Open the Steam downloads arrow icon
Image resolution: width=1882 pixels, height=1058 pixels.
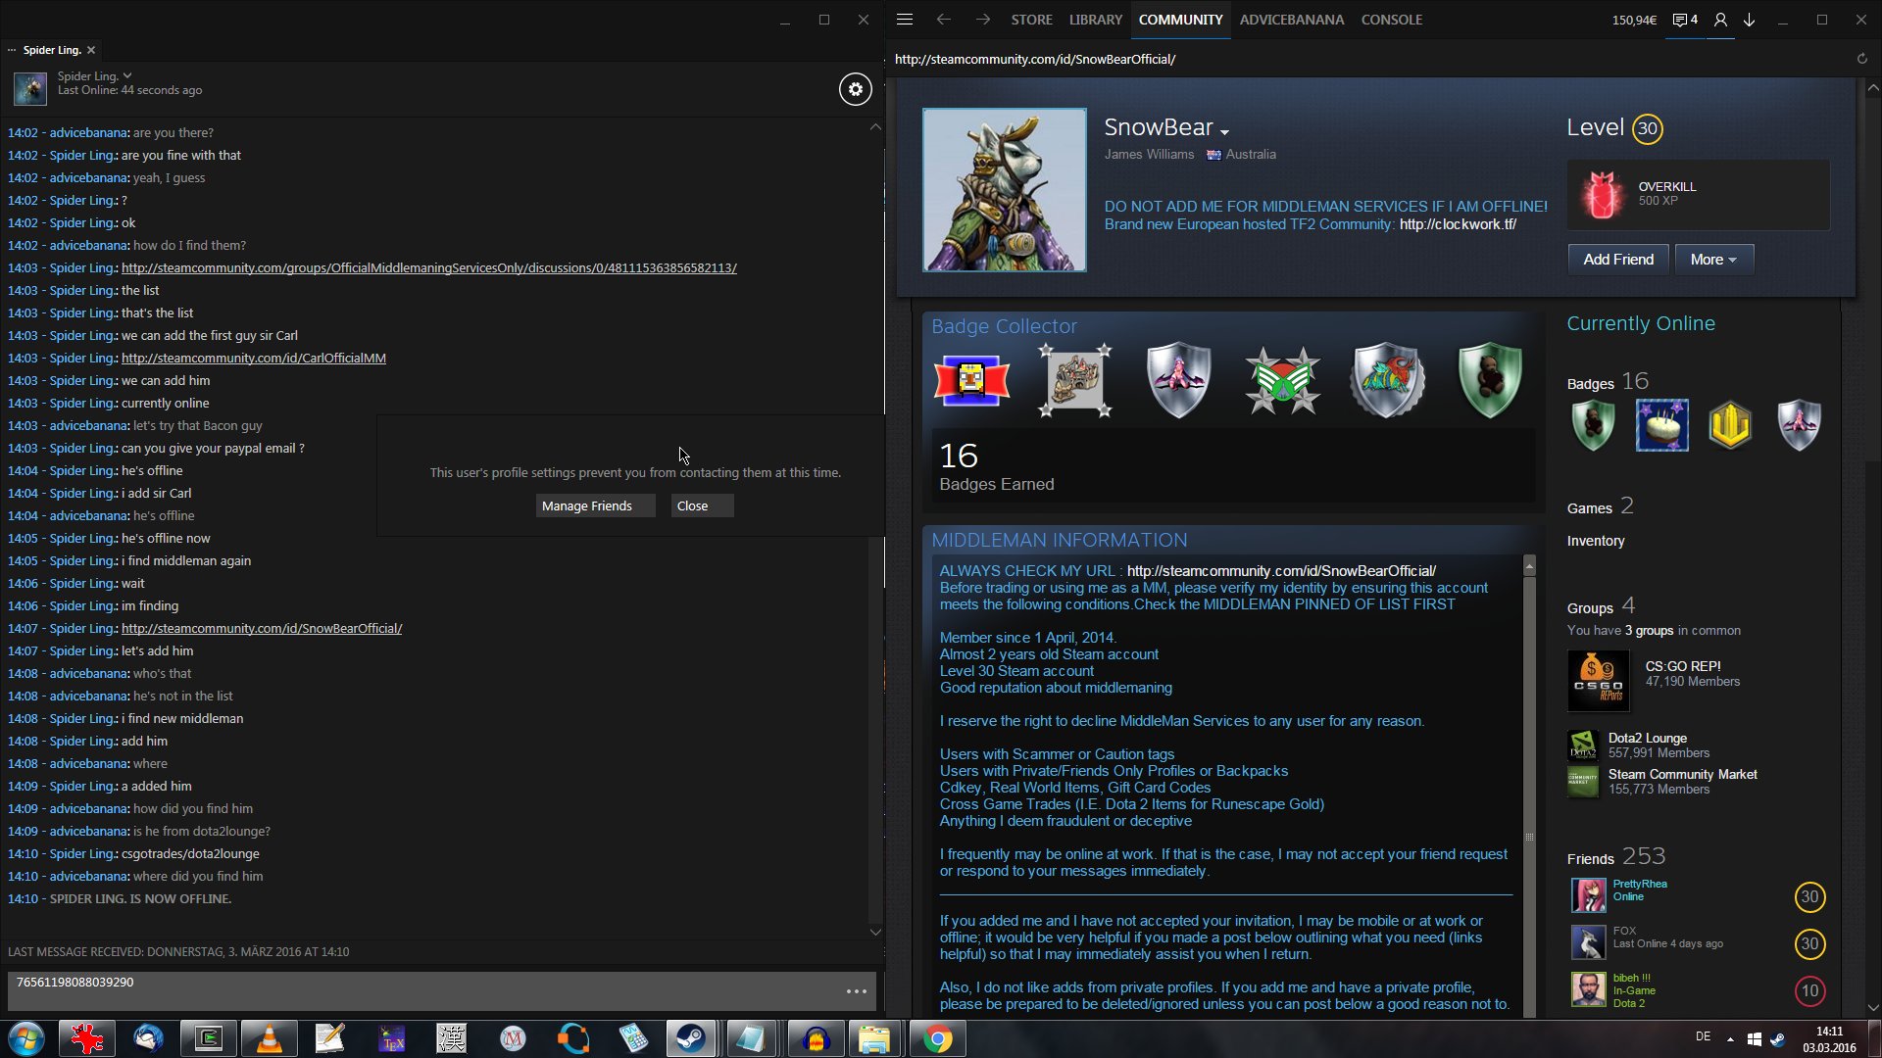tap(1749, 20)
